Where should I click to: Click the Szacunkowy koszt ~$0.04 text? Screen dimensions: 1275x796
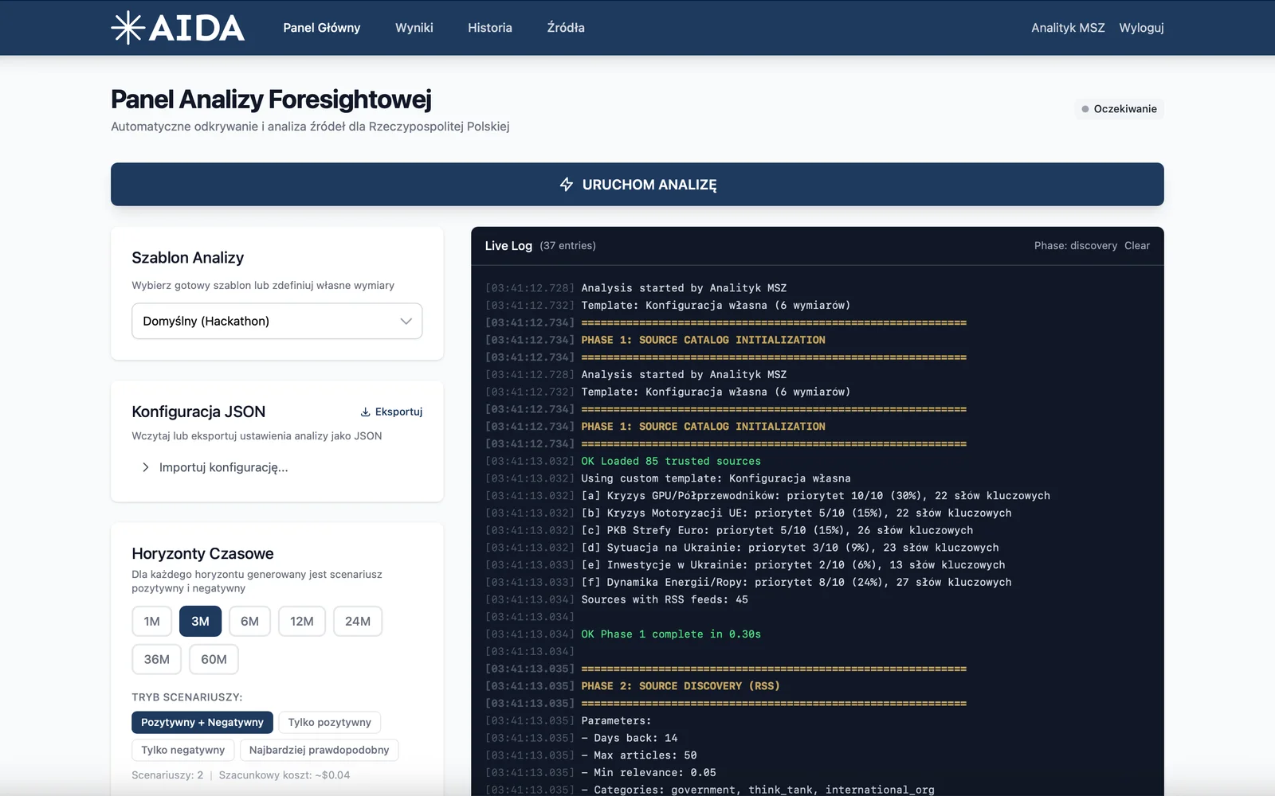click(284, 775)
